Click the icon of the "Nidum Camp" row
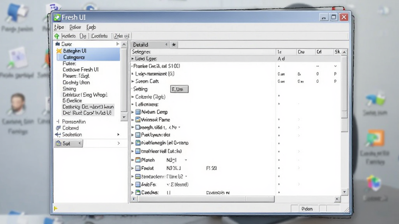Viewport: 399px width, 224px height. click(x=138, y=112)
